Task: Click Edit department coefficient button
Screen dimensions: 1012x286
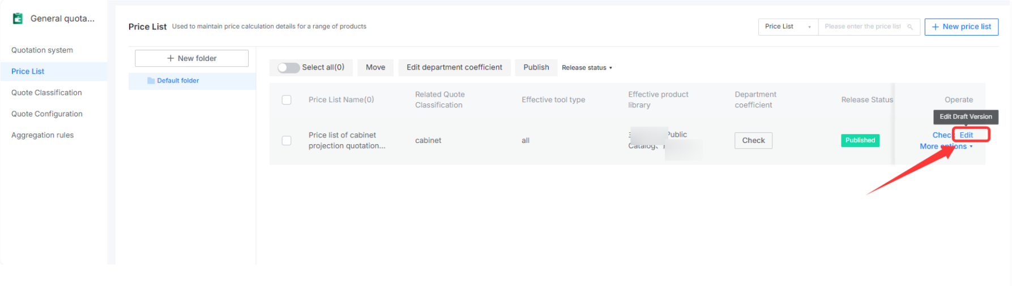Action: pyautogui.click(x=454, y=67)
